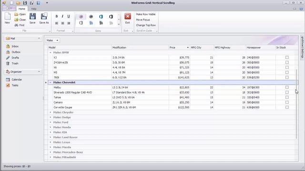
Task: Collapse the Make: BMW group
Action: [x=51, y=53]
